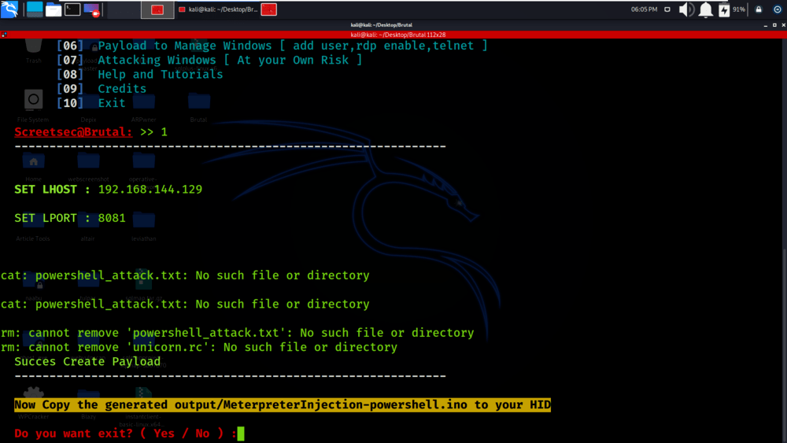
Task: Click the session logout circular icon
Action: (777, 9)
